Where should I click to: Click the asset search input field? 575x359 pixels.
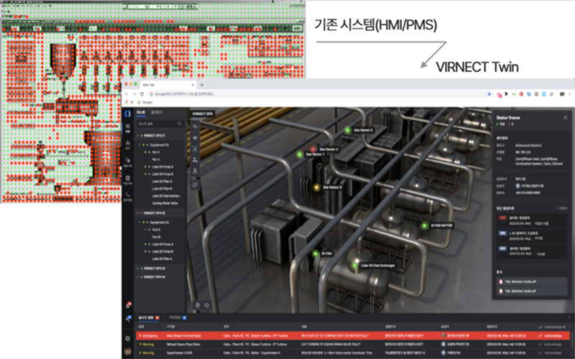[x=155, y=123]
